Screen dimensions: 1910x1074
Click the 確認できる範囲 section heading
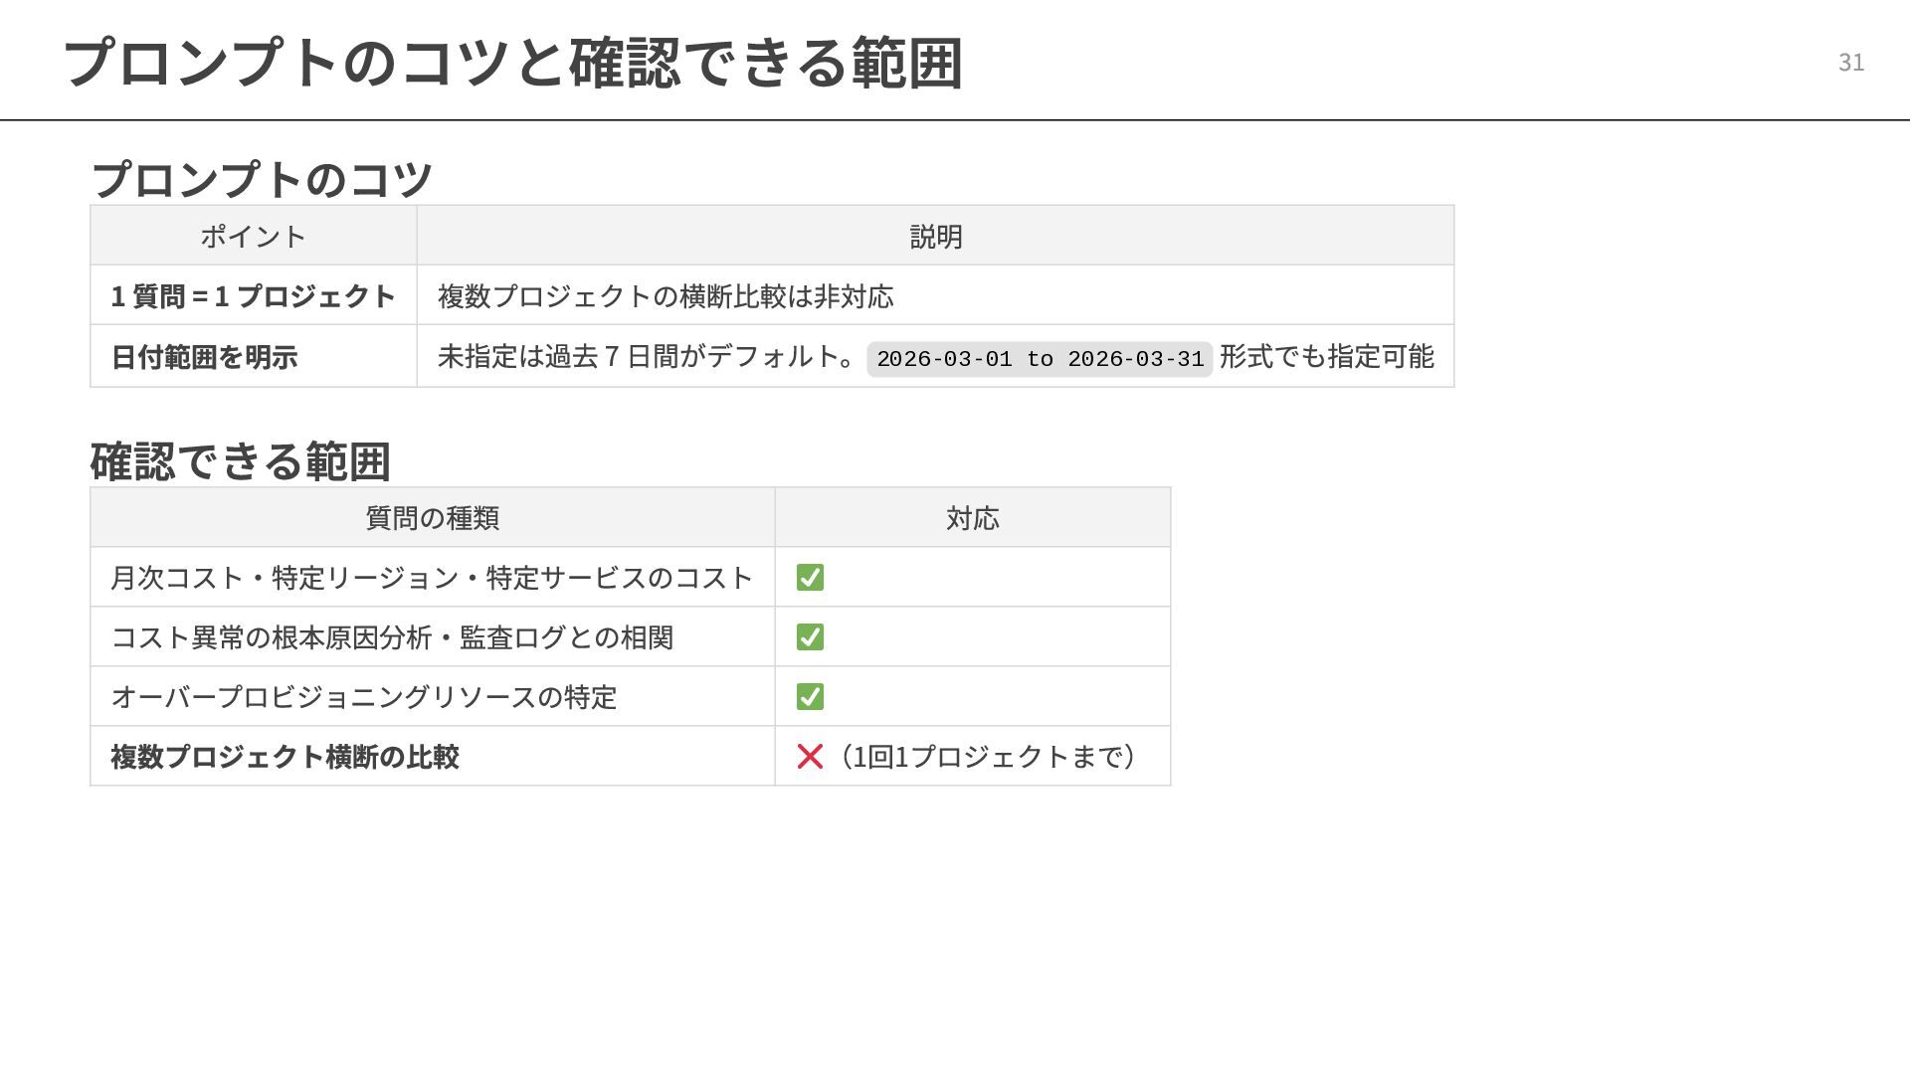[x=241, y=461]
